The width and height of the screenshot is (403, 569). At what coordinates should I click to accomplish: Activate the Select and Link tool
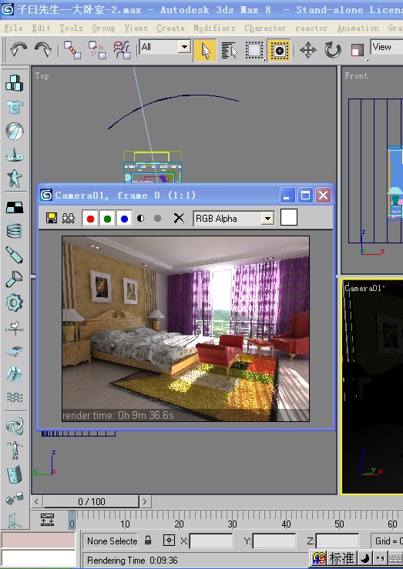tap(72, 50)
